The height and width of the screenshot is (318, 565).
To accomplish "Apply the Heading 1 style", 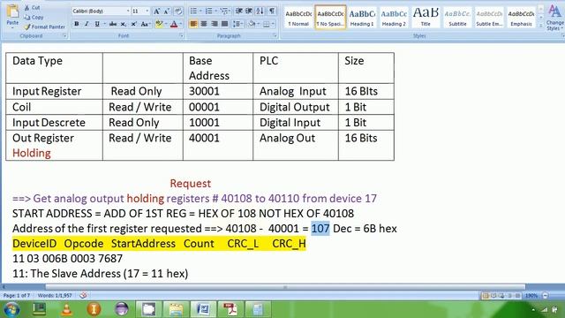I will coord(362,18).
